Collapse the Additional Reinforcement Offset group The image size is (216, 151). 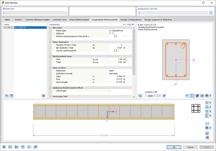pos(50,88)
